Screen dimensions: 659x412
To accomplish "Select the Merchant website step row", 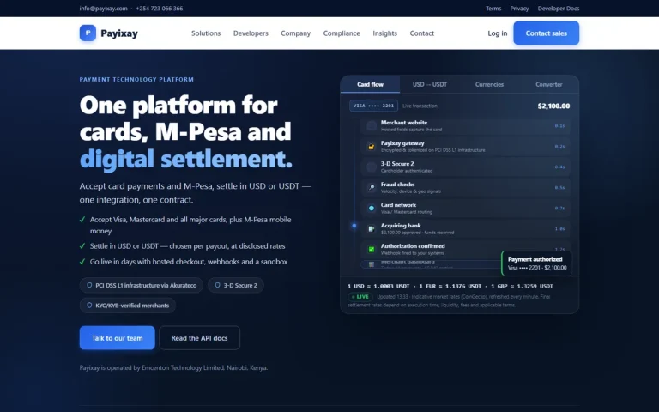I will tap(465, 125).
